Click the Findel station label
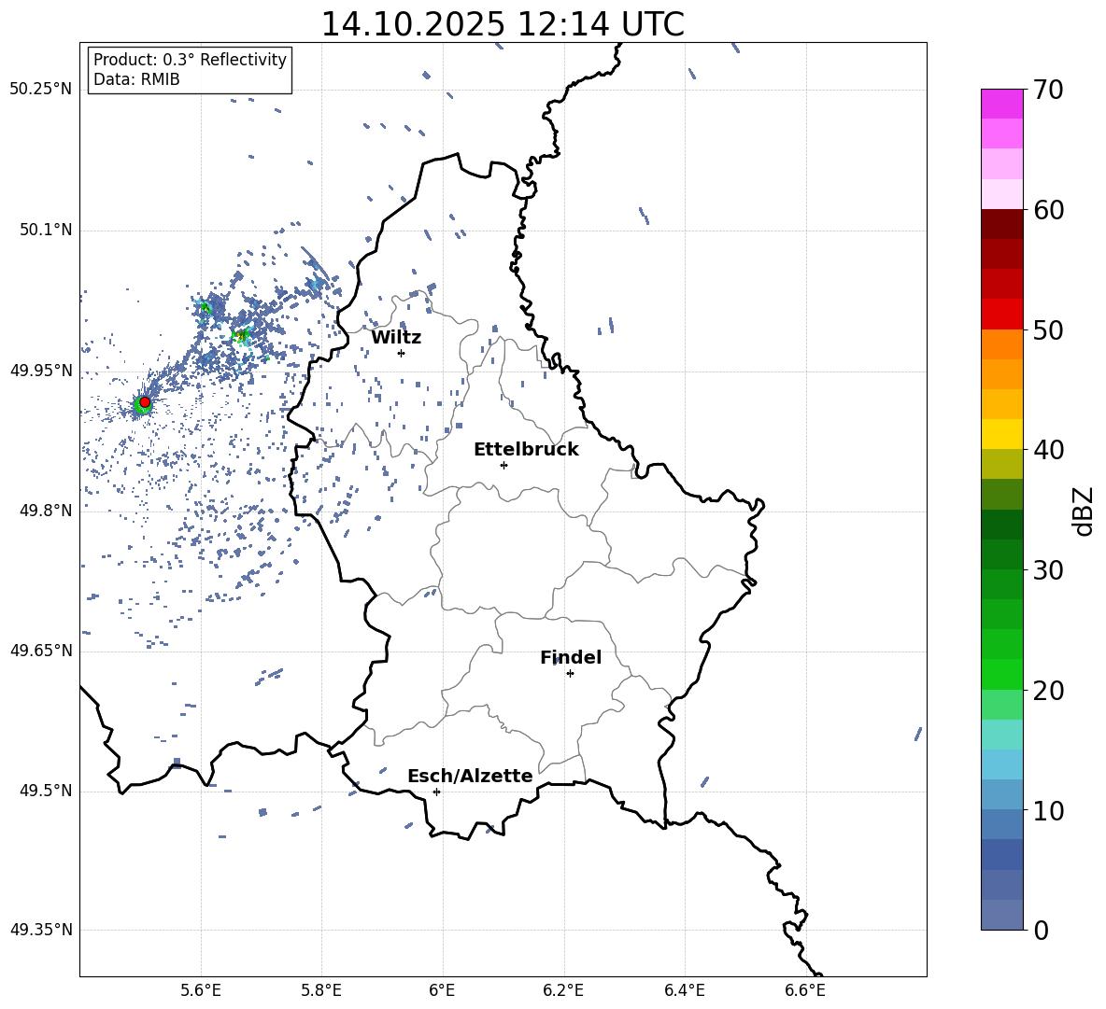Viewport: 1106px width, 1009px height. (571, 657)
